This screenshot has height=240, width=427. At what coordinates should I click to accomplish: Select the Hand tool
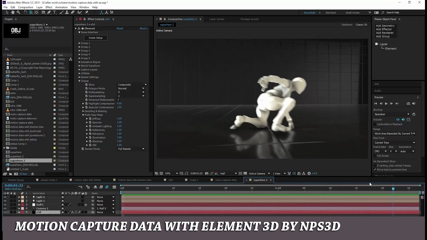coord(13,12)
